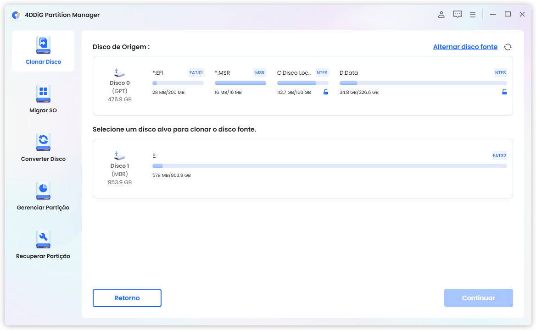This screenshot has height=330, width=536.
Task: Open the user account icon
Action: 441,15
